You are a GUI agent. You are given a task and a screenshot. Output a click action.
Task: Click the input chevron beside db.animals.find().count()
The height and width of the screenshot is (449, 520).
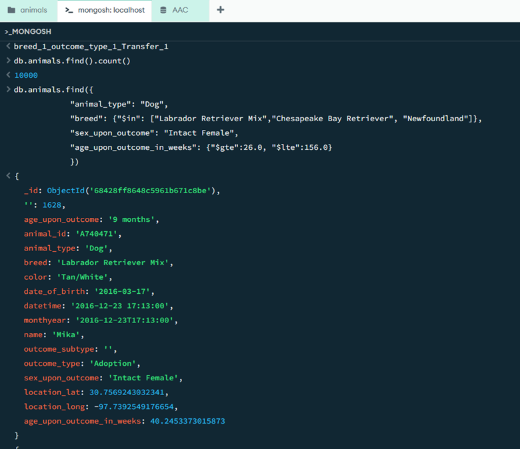tap(8, 61)
